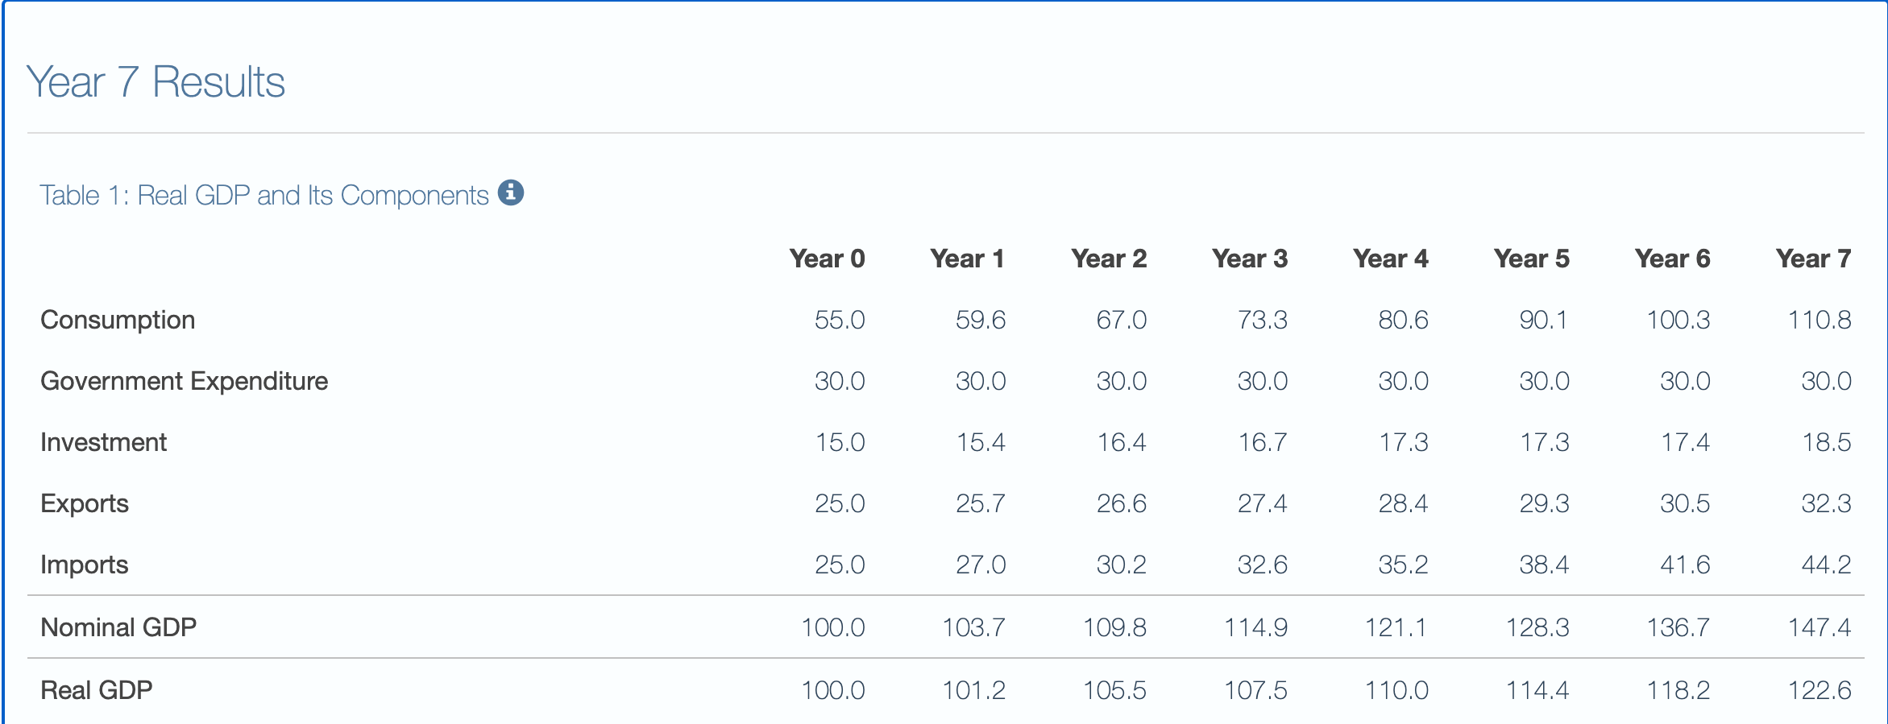Click the Exports row label
Viewport: 1888px width, 724px height.
coord(85,504)
